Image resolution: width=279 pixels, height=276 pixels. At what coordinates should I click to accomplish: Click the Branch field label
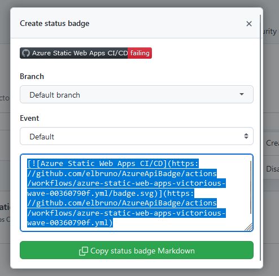click(32, 76)
